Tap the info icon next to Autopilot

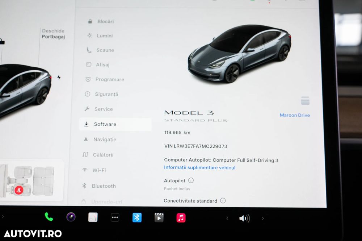click(191, 180)
